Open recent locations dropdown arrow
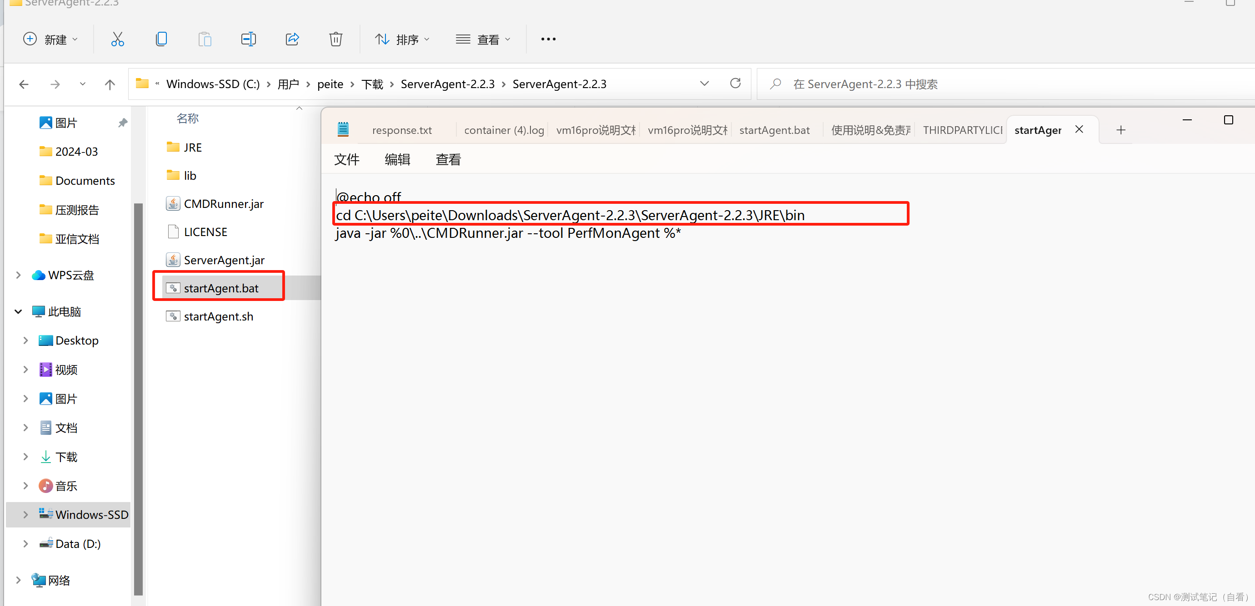Screen dimensions: 1255x606 coord(83,84)
